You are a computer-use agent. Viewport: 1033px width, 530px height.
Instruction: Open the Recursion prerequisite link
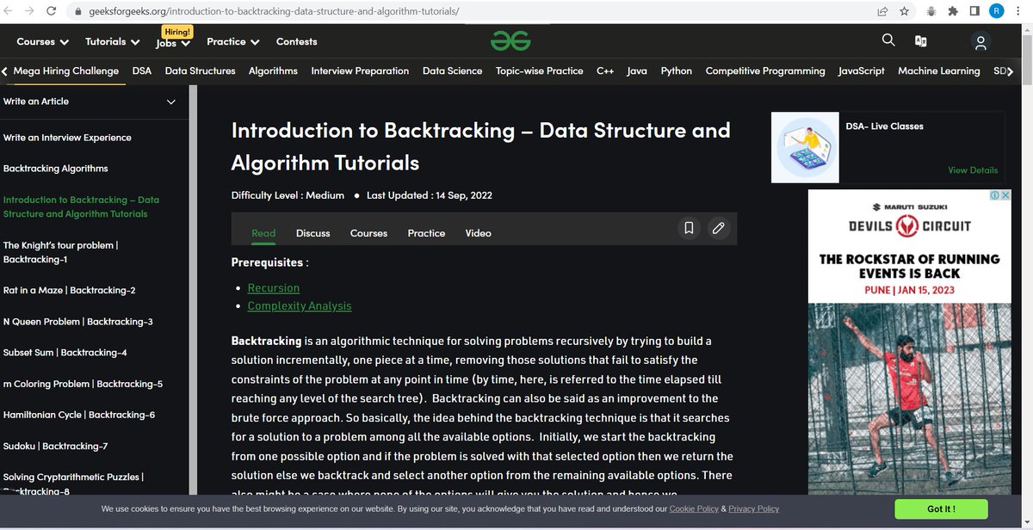click(274, 287)
